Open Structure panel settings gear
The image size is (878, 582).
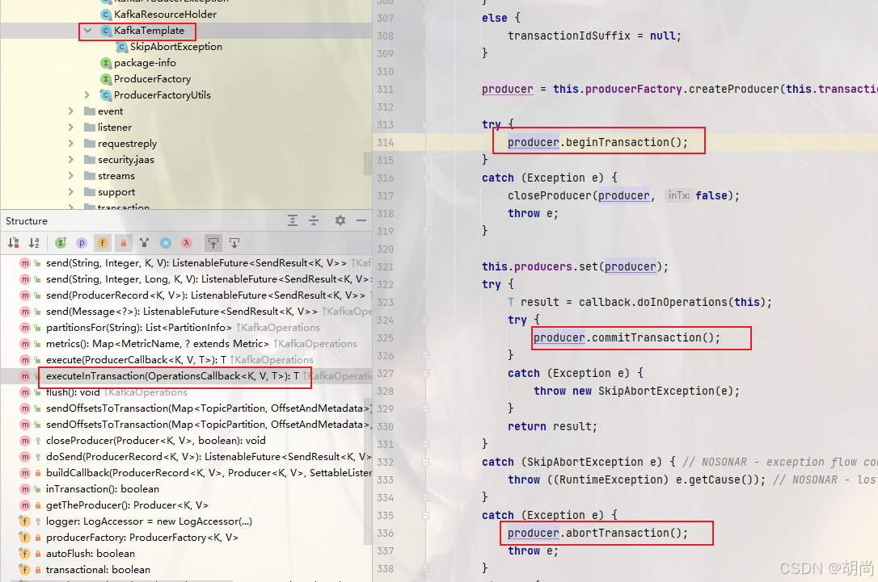pyautogui.click(x=340, y=220)
